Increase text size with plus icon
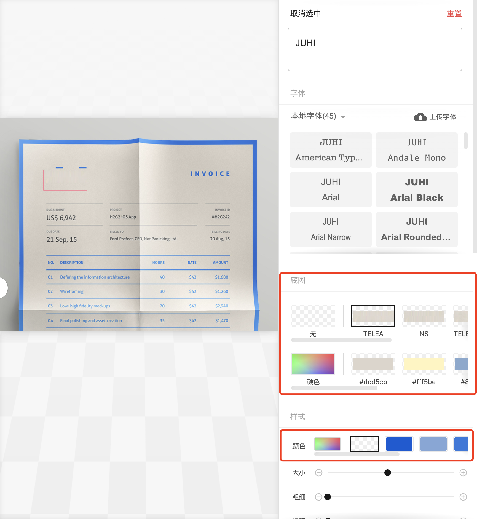 (463, 473)
